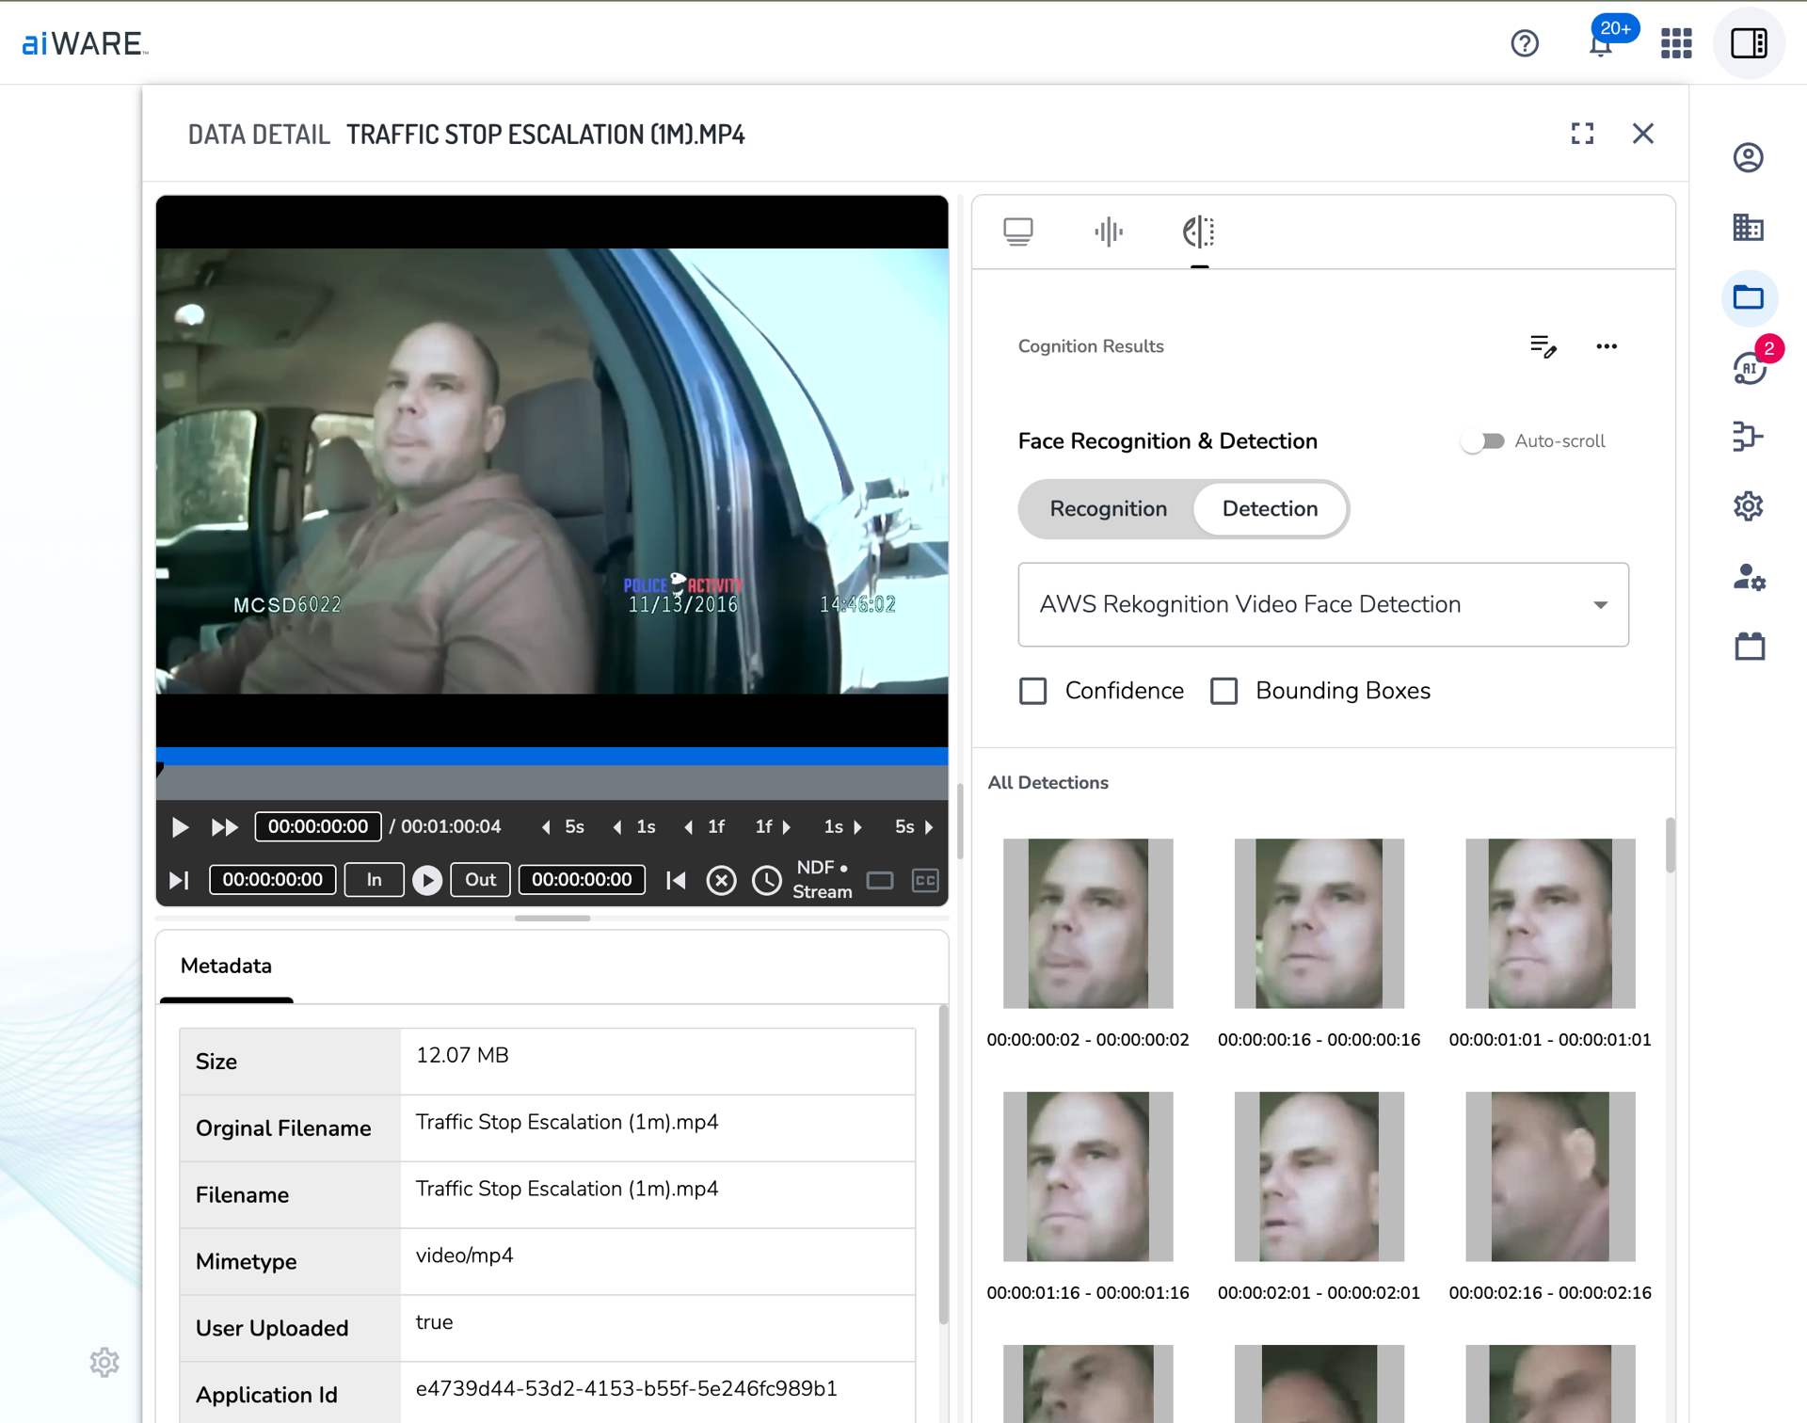Switch to the audio waveform view tab

click(1109, 232)
